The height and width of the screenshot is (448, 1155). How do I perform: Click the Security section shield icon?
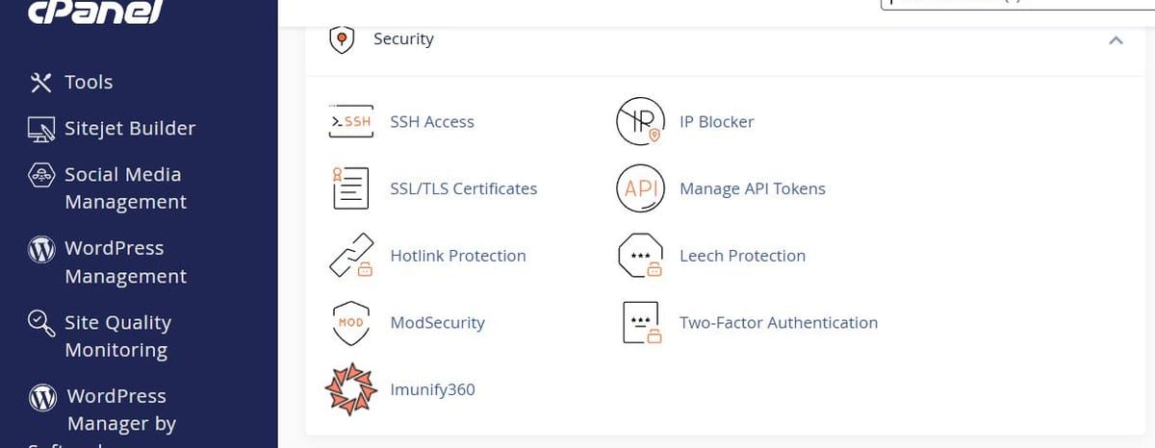click(342, 39)
